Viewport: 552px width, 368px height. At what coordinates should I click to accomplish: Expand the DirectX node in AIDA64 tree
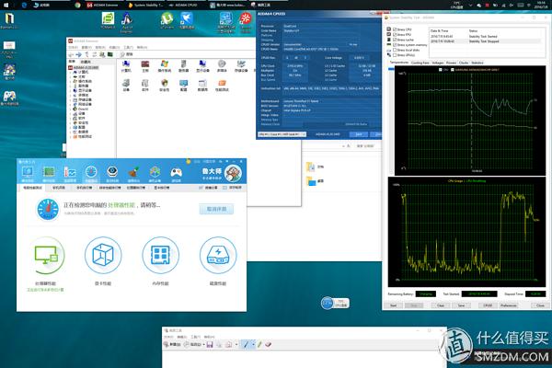(71, 109)
